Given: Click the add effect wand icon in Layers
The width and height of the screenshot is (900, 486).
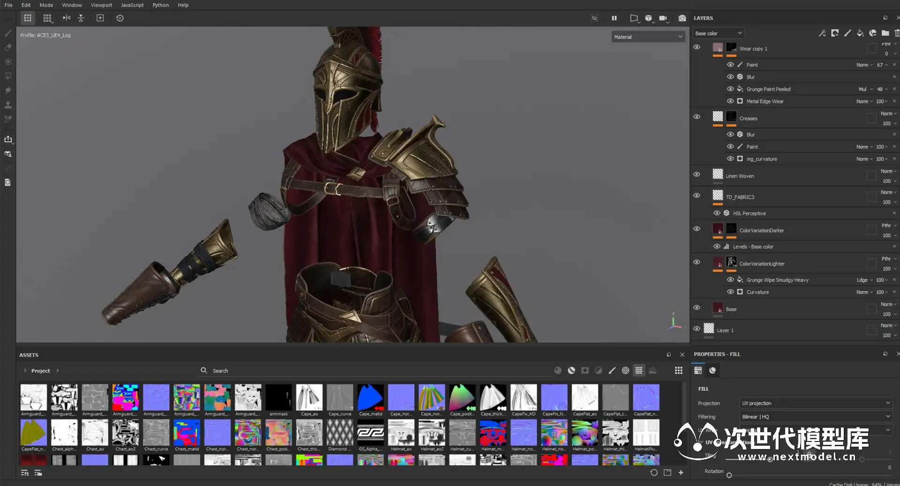Looking at the screenshot, I should (822, 33).
